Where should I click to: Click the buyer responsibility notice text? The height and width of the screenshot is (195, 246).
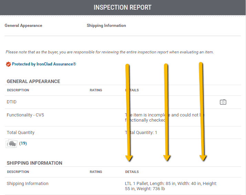coord(110,52)
